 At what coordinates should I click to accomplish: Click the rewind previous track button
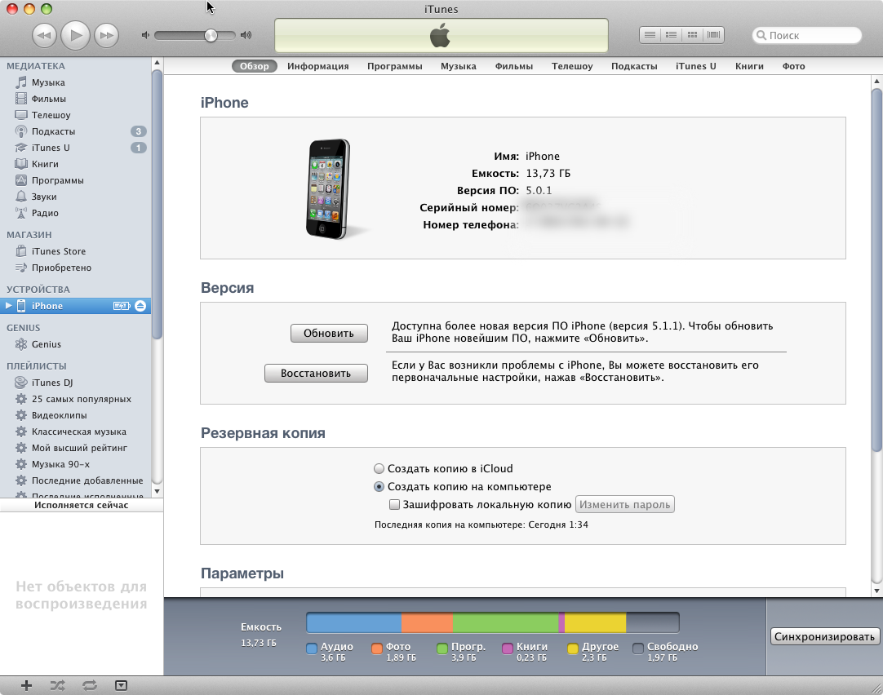click(44, 35)
